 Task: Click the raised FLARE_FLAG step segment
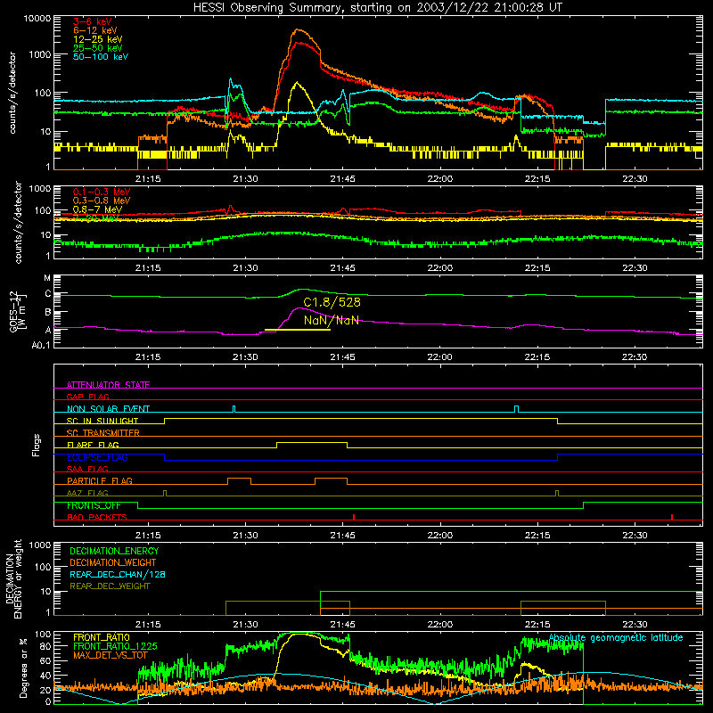(x=311, y=442)
